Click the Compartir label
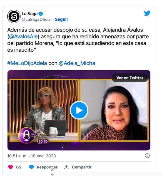 coord(82,167)
